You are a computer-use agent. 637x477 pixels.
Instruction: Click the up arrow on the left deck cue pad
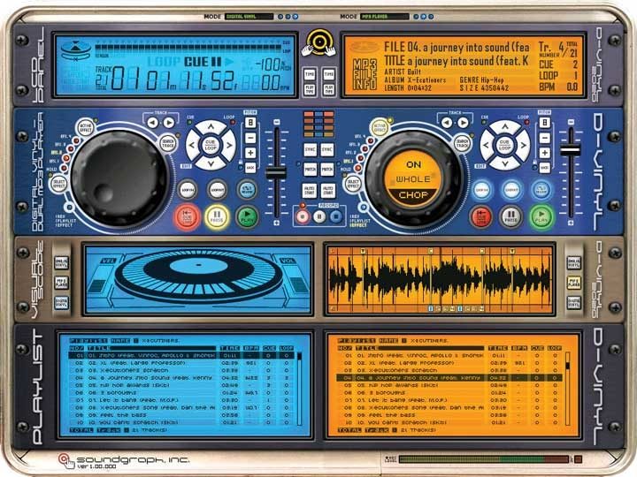(211, 127)
